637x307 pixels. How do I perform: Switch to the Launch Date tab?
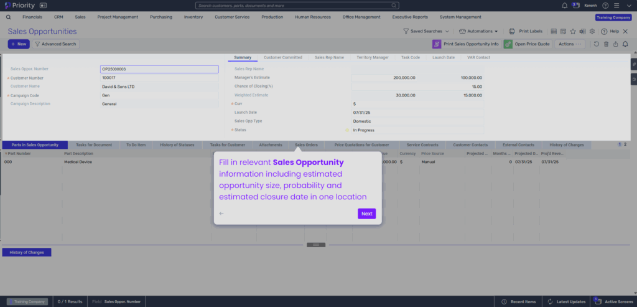point(443,57)
